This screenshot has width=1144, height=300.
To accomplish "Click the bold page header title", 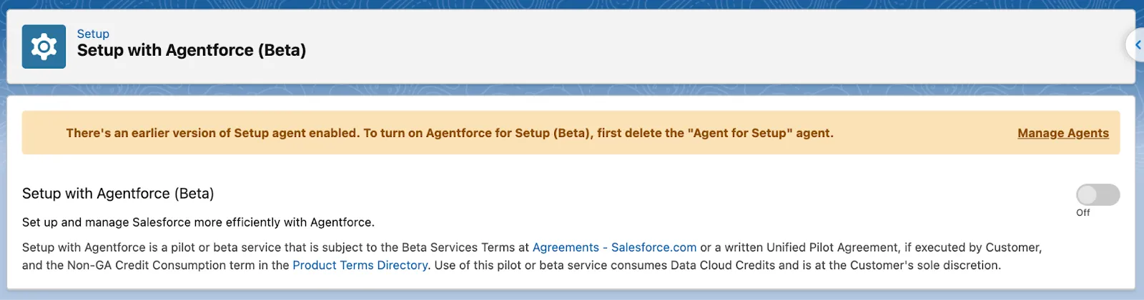I will [x=192, y=51].
